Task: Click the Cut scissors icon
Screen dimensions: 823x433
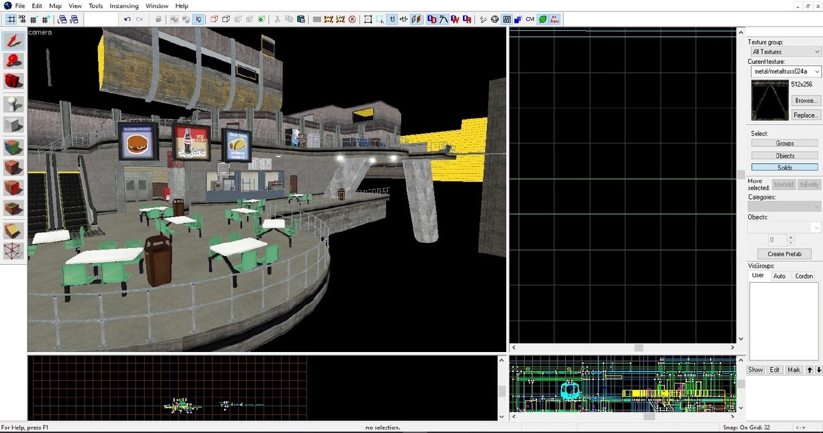Action: (x=277, y=20)
